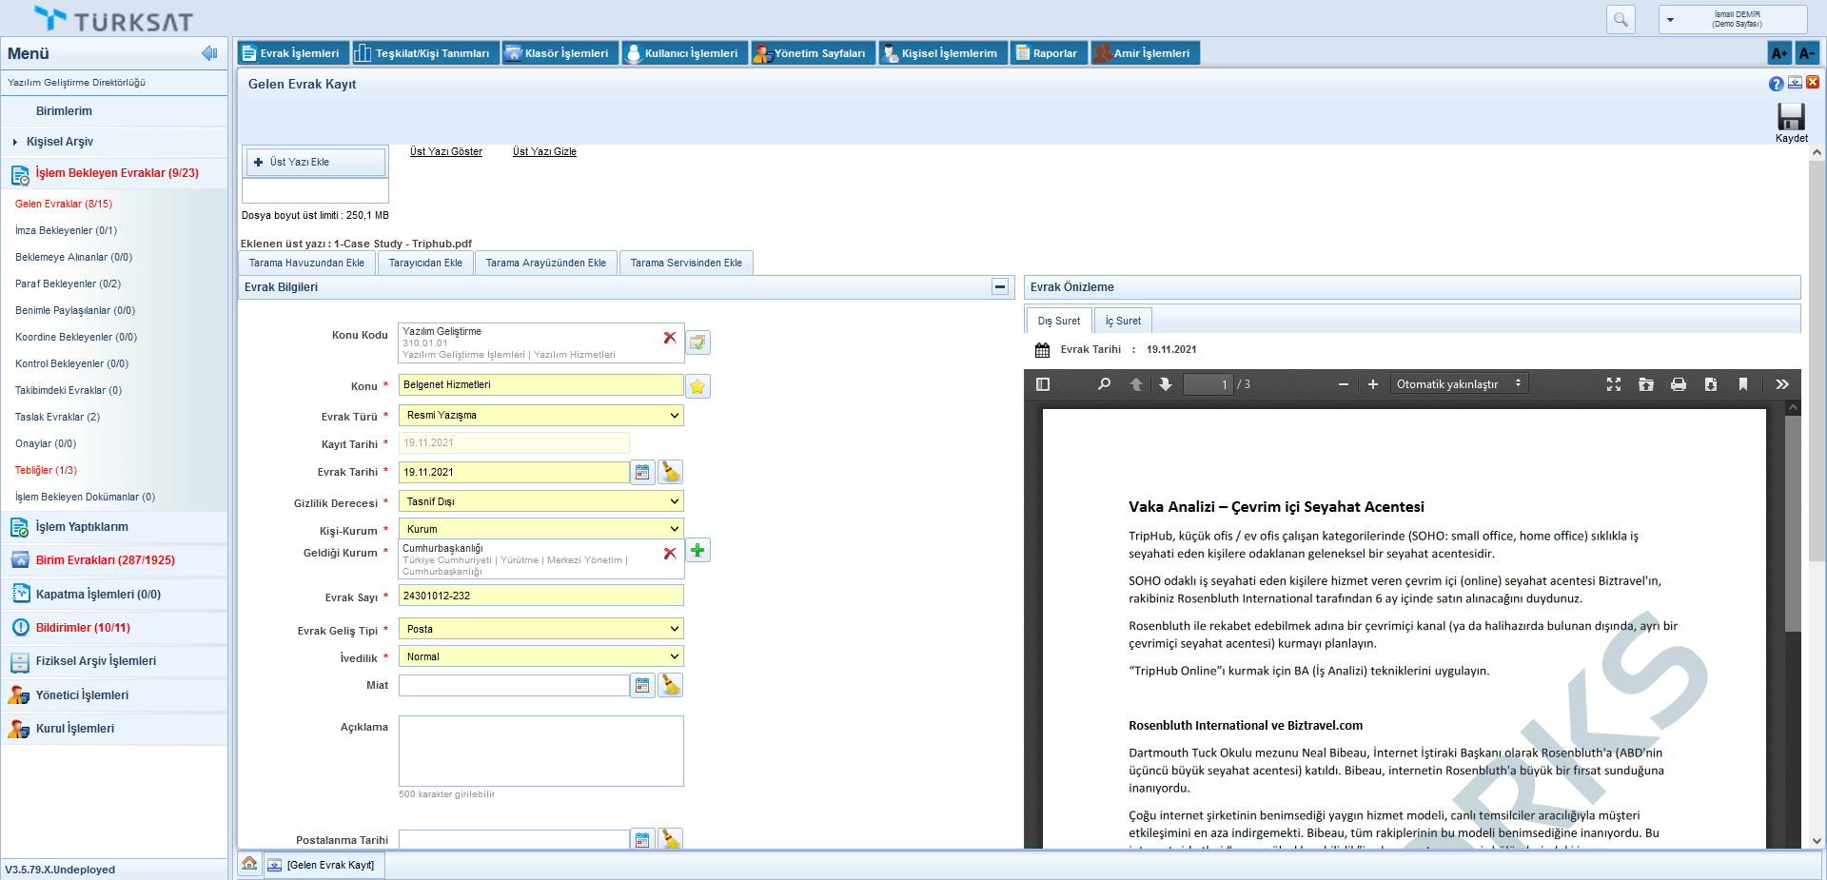Collapse the Evrak Bilgileri section
The width and height of the screenshot is (1827, 880).
tap(999, 286)
